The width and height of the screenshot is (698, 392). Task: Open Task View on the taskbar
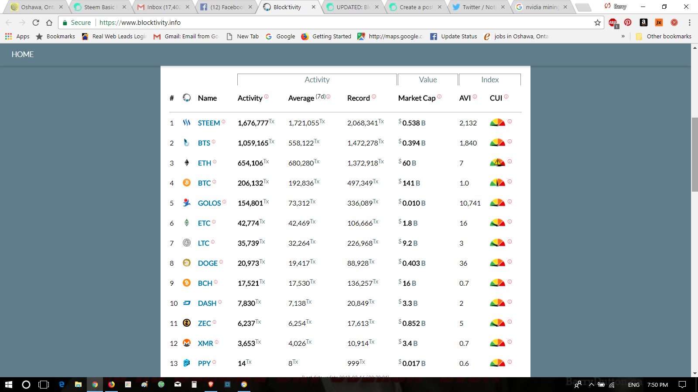44,385
